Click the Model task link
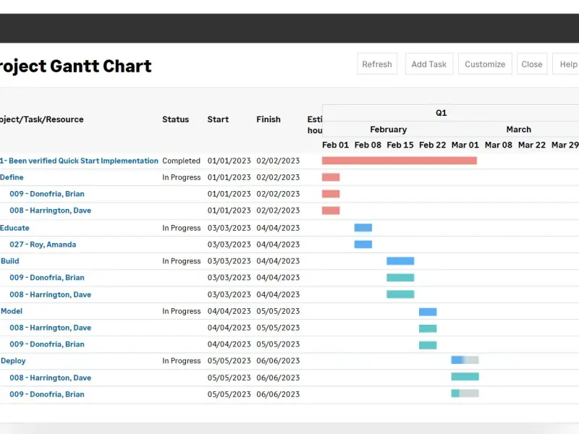The height and width of the screenshot is (434, 579). 12,311
